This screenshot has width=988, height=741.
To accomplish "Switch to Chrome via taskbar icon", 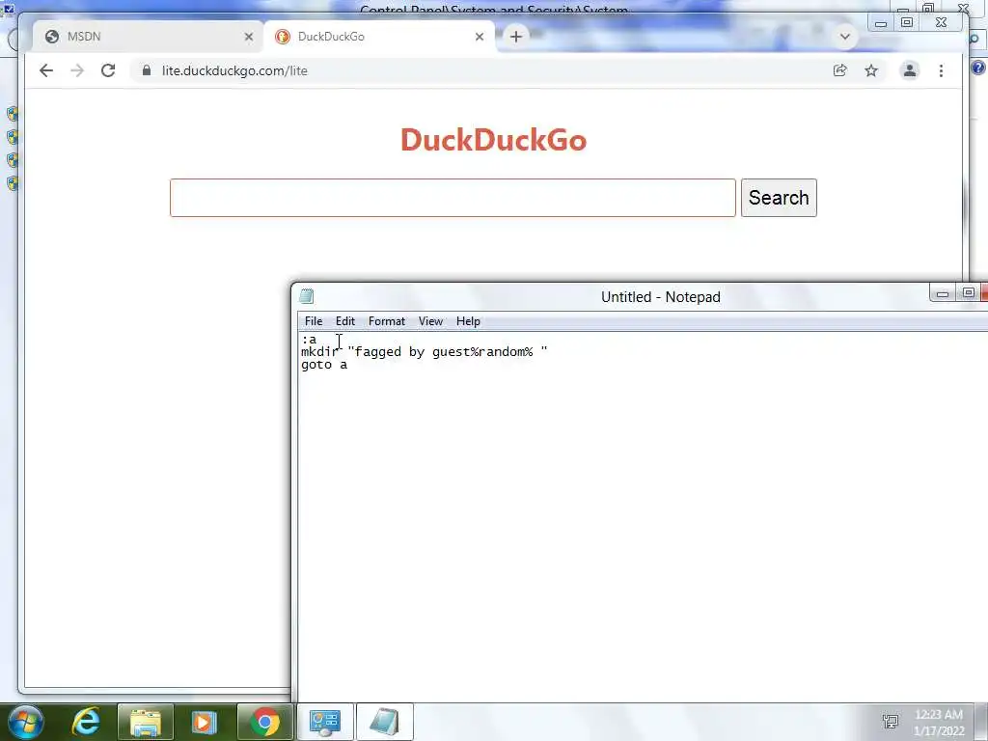I will pos(265,722).
